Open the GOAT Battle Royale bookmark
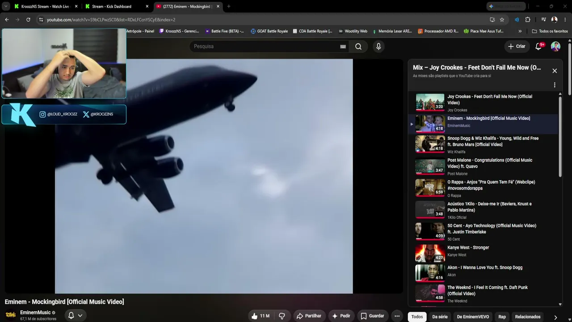 coord(269,31)
